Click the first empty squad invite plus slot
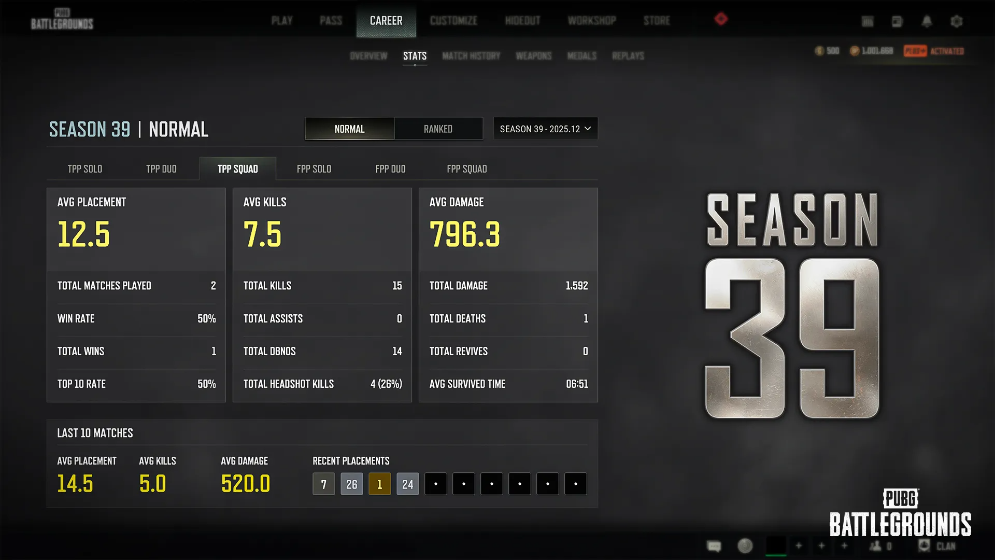 (799, 545)
